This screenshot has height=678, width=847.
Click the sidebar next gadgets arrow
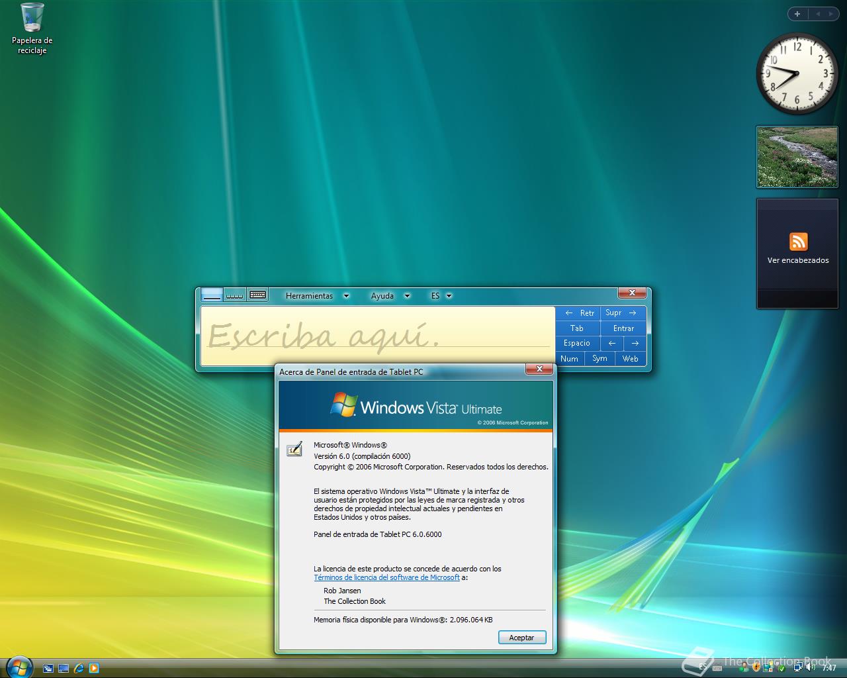(x=831, y=14)
